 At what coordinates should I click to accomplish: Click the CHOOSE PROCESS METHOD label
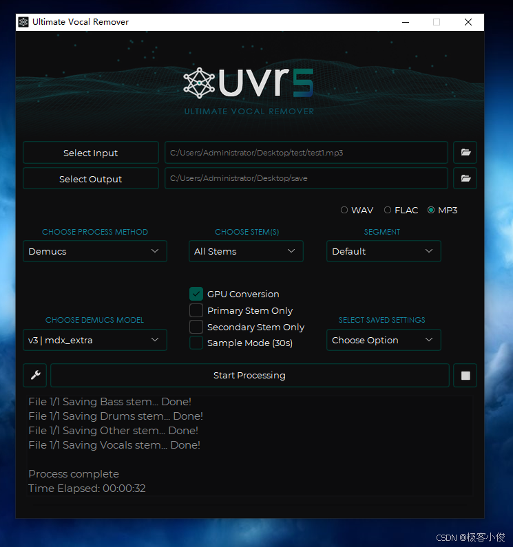point(95,232)
